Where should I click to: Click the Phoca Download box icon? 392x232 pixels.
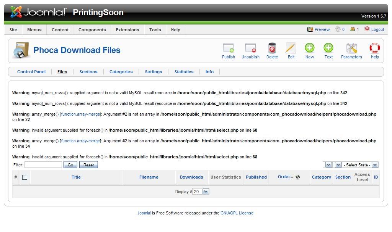21,50
